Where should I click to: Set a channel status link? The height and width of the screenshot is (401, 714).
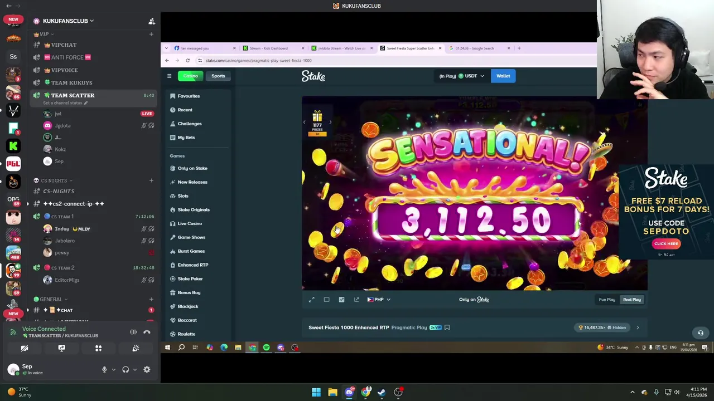click(x=65, y=103)
